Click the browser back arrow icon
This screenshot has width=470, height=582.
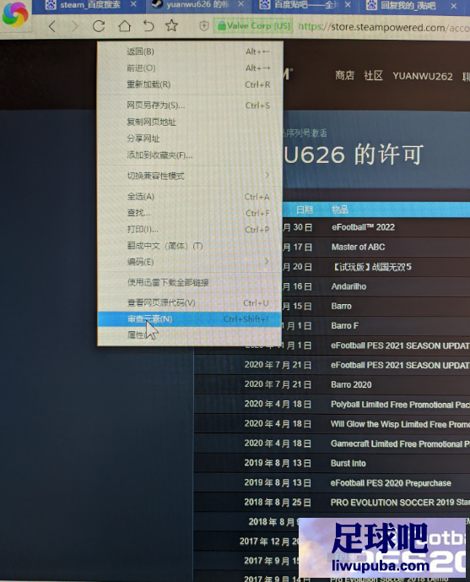click(52, 26)
